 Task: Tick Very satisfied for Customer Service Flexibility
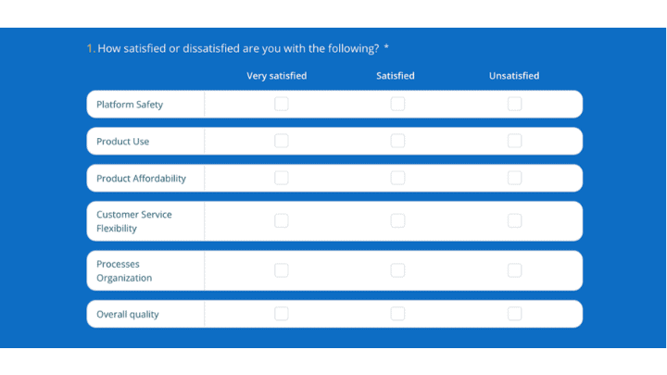[x=281, y=220]
